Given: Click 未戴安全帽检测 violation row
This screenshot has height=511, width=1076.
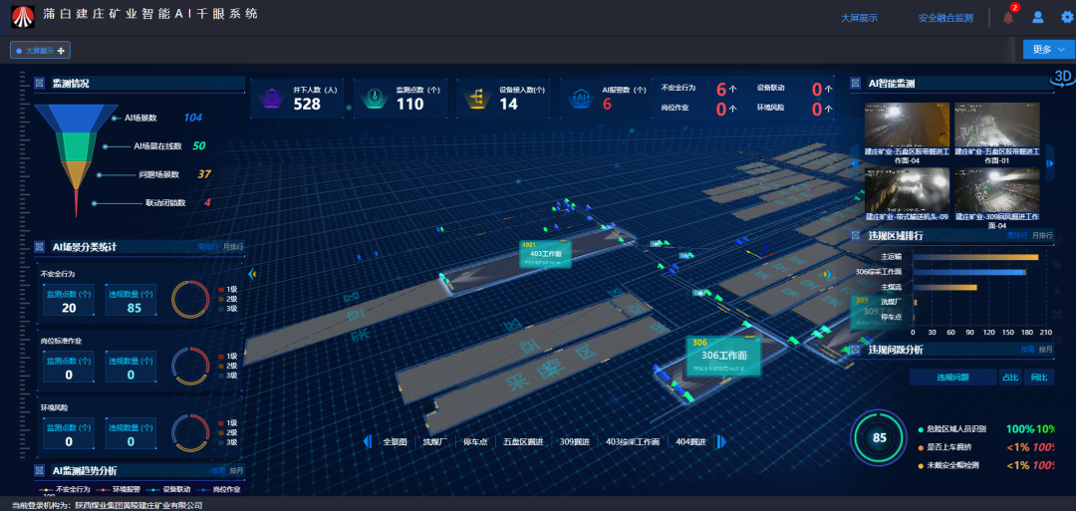Looking at the screenshot, I should coord(986,466).
